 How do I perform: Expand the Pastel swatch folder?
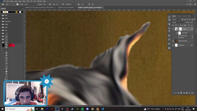[x=1, y=24]
